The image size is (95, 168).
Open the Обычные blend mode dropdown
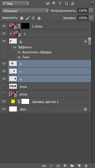click(x=25, y=11)
